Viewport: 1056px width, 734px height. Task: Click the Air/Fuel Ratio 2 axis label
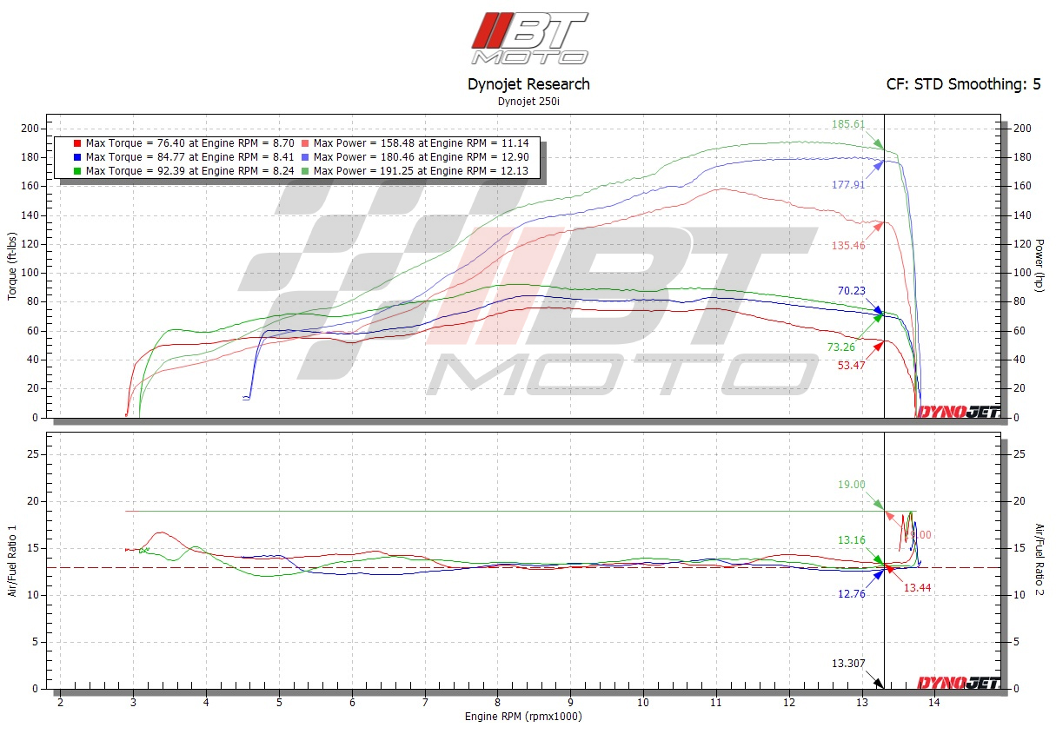[x=1039, y=559]
